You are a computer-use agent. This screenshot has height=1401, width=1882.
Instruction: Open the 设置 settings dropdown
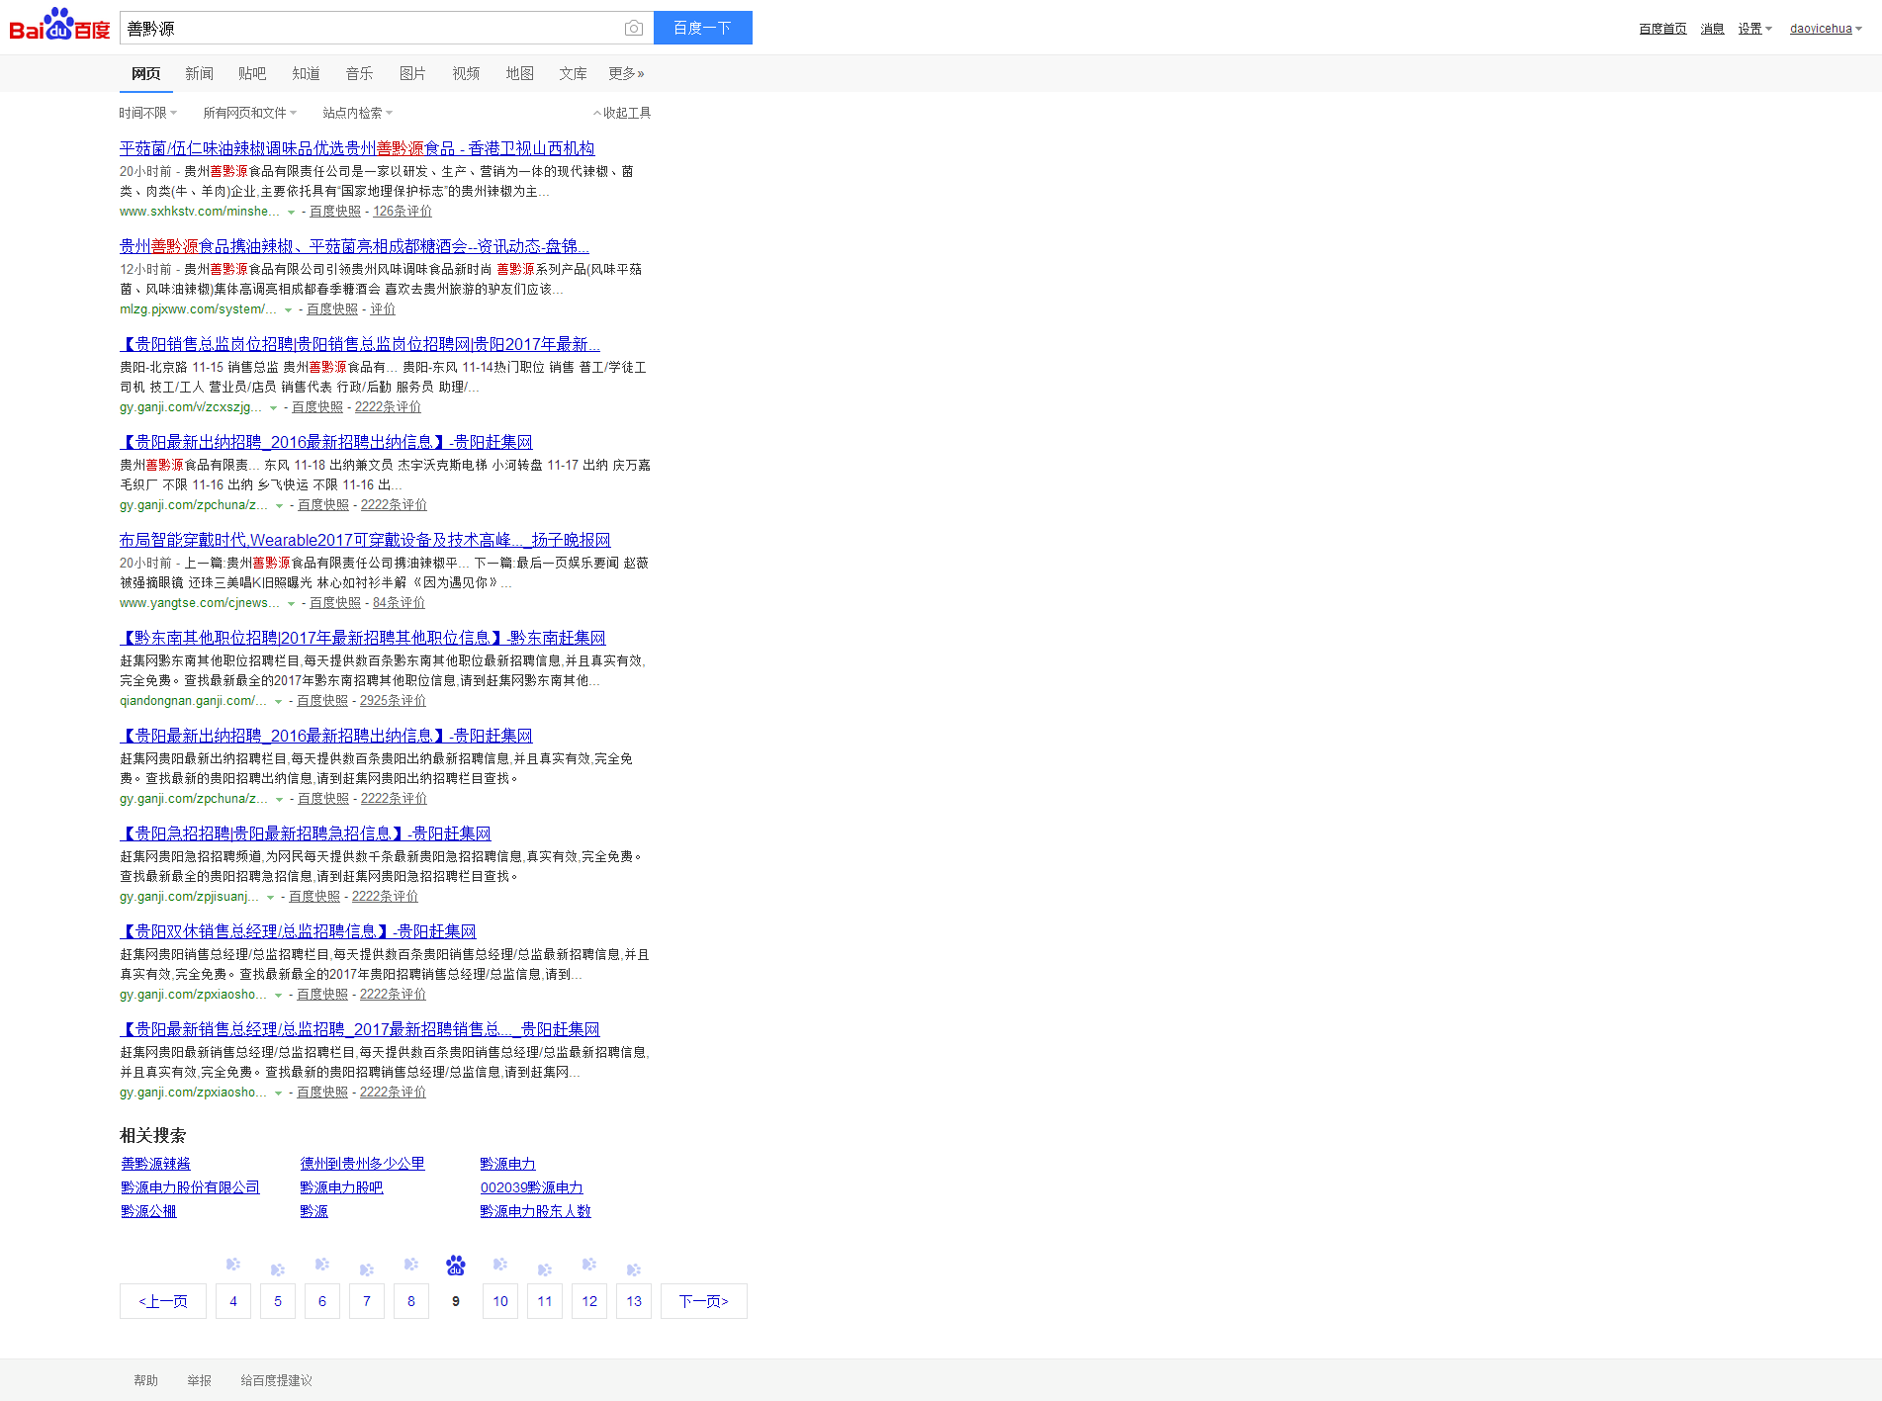tap(1755, 29)
